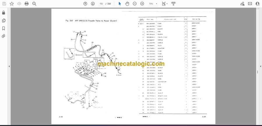Click the vertical scrollbar thumb

[258, 72]
